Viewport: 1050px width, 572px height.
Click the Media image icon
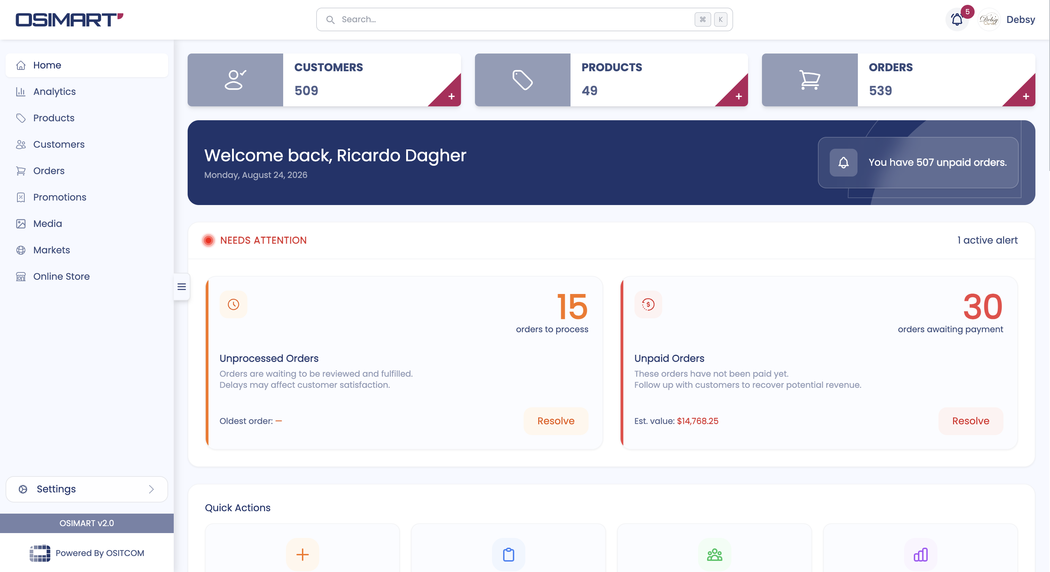pyautogui.click(x=21, y=224)
